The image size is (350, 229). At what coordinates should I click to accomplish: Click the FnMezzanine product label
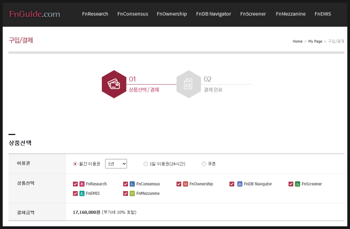148,193
